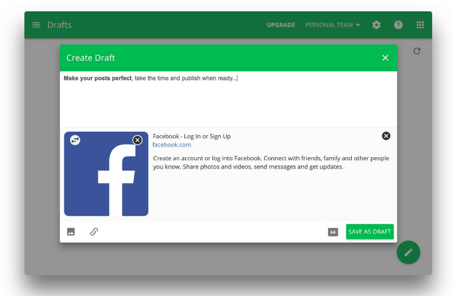Add an image to the draft

coord(71,232)
